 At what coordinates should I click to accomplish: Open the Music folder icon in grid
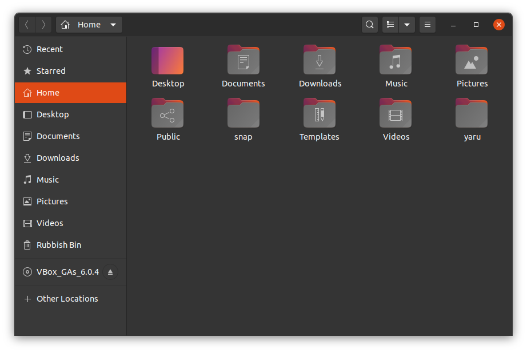396,60
